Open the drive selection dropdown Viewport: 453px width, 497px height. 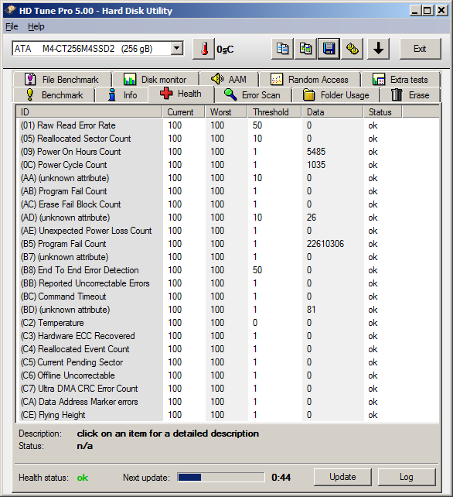(177, 49)
